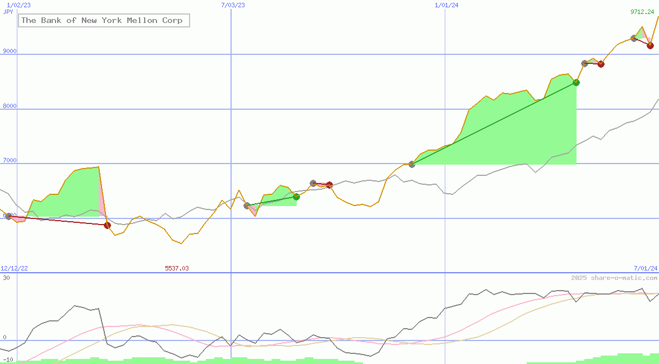This screenshot has width=659, height=364.
Task: Click the 1/02/23 date label at top
Action: coord(19,5)
